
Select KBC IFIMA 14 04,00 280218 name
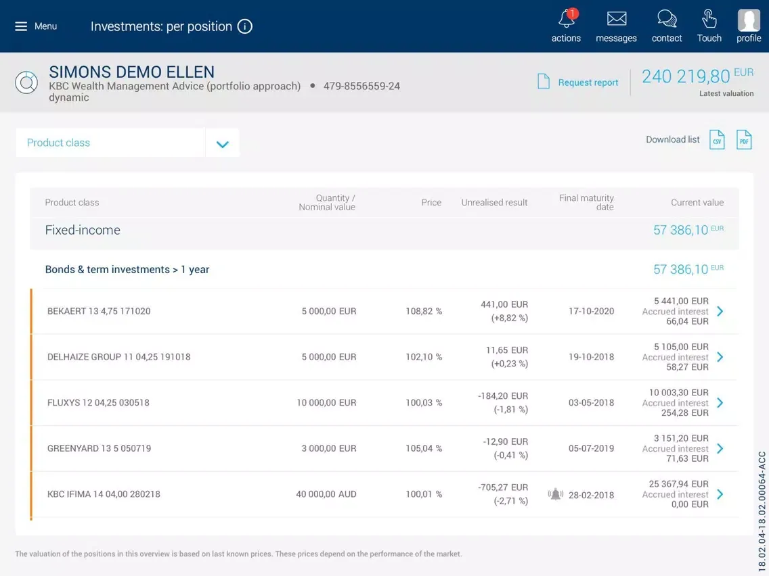pyautogui.click(x=104, y=494)
